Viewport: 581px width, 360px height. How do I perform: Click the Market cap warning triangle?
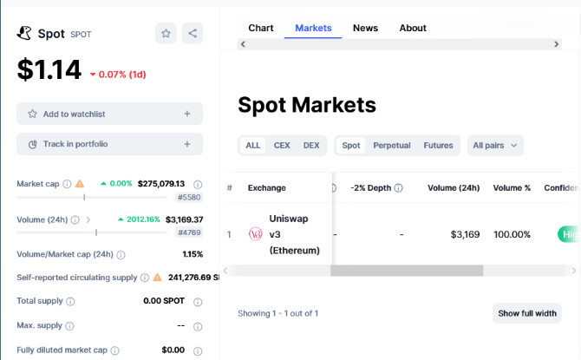[x=80, y=184]
